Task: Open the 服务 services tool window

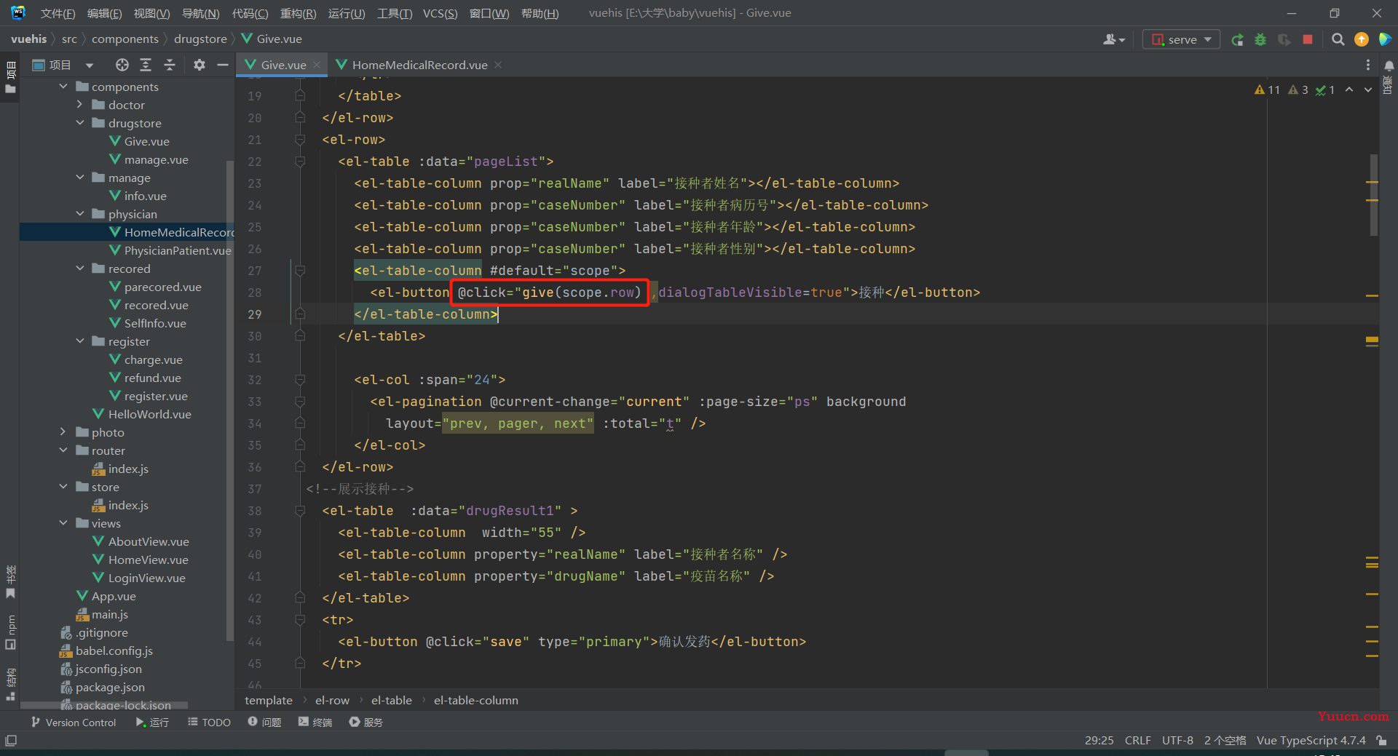Action: coord(366,723)
